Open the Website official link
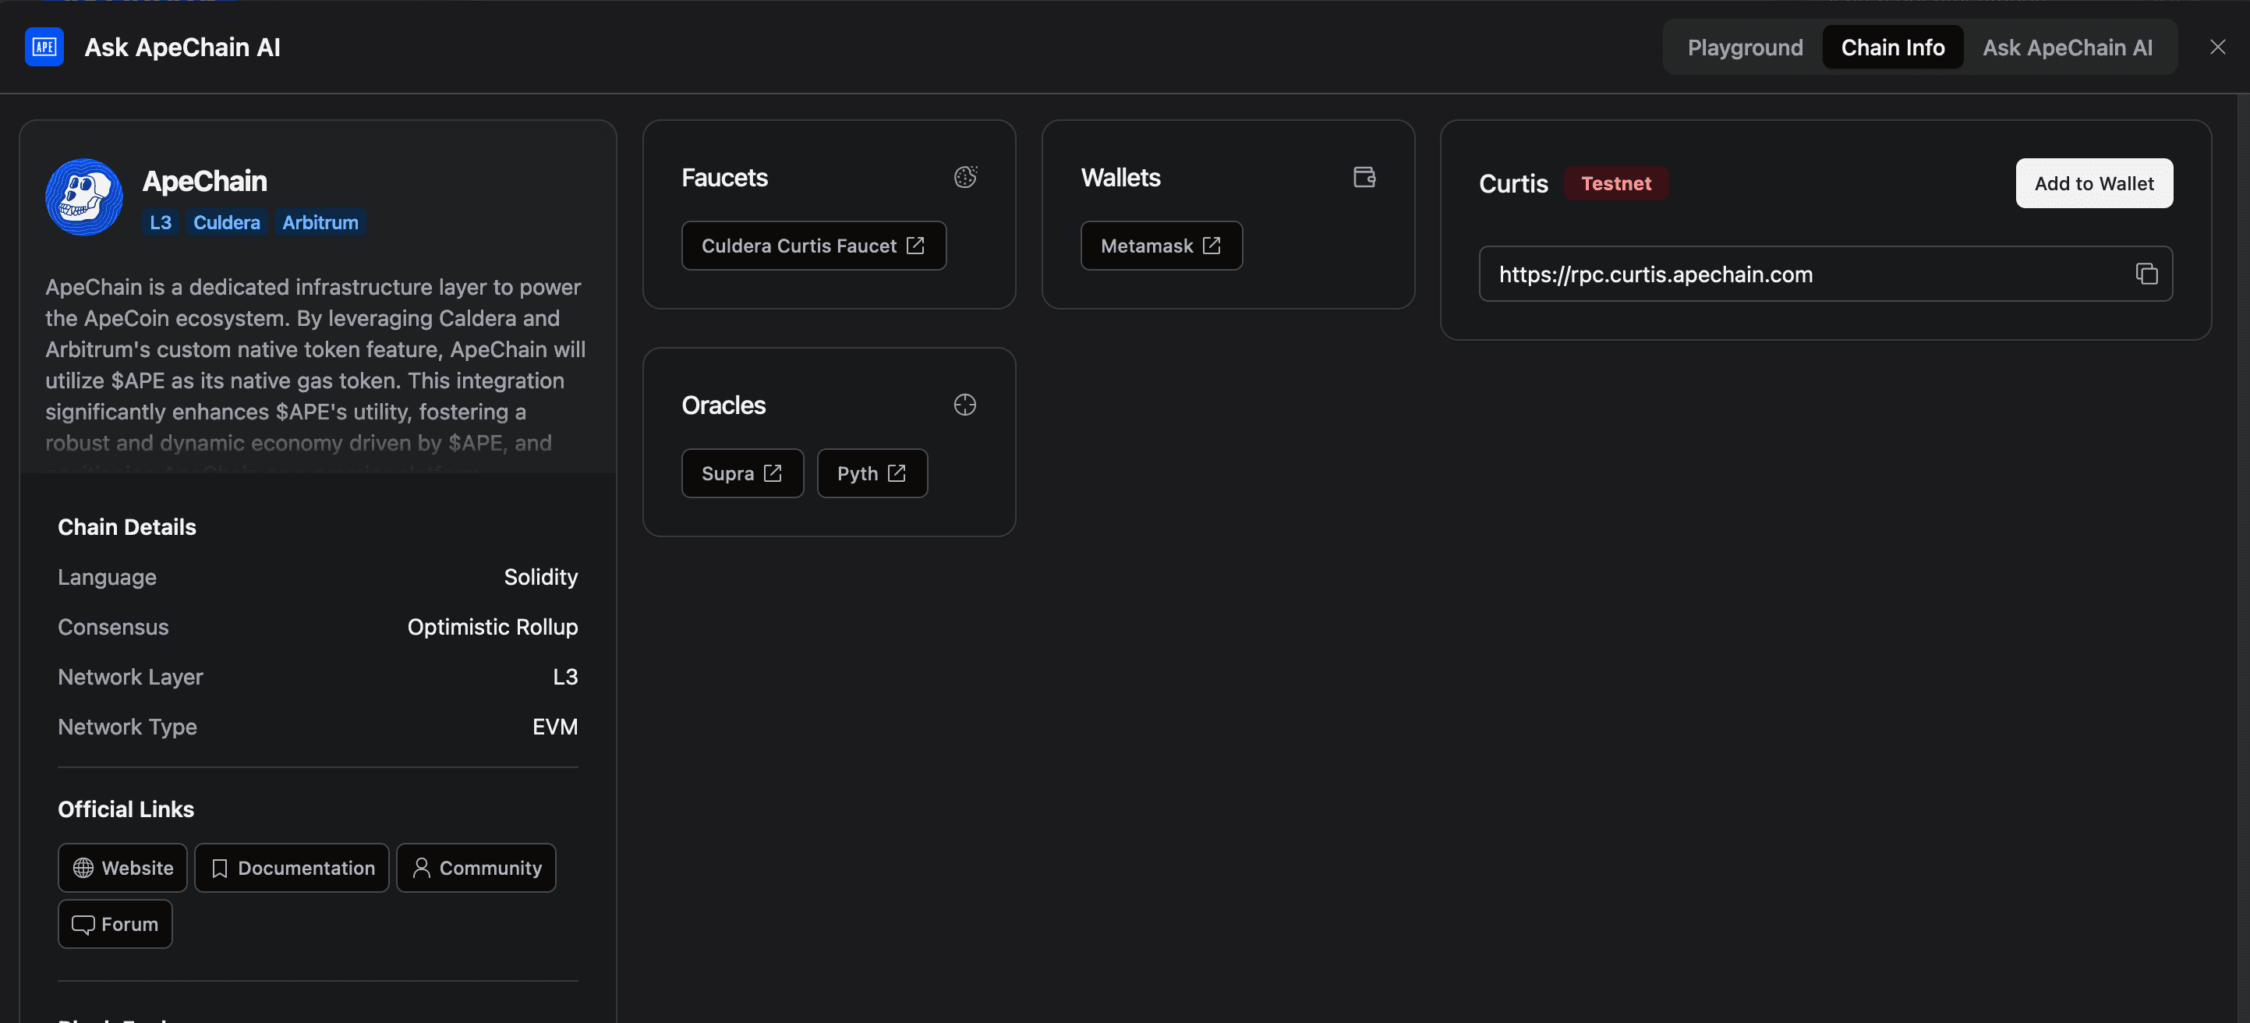Image resolution: width=2250 pixels, height=1023 pixels. coord(122,869)
